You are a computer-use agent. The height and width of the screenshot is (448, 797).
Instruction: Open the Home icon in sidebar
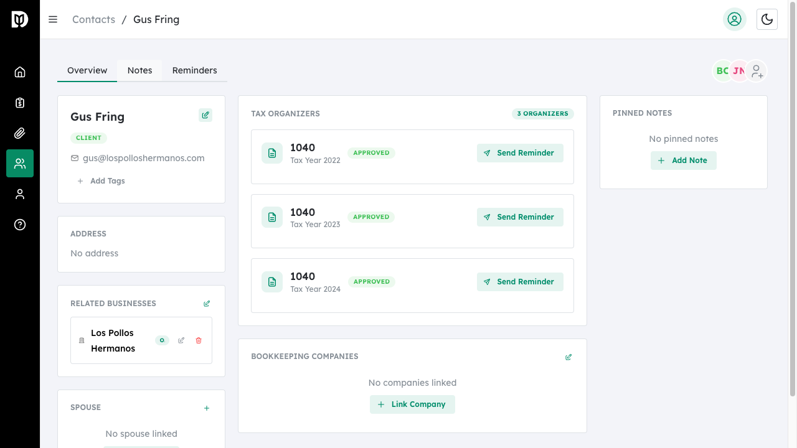(20, 72)
